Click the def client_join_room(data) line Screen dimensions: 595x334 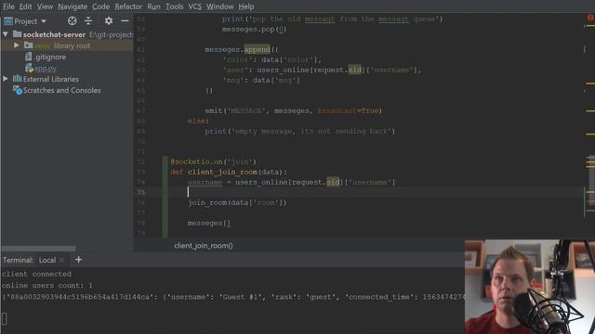[x=229, y=172]
